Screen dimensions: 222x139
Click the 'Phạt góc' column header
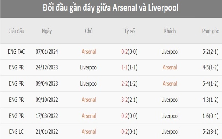point(210,31)
